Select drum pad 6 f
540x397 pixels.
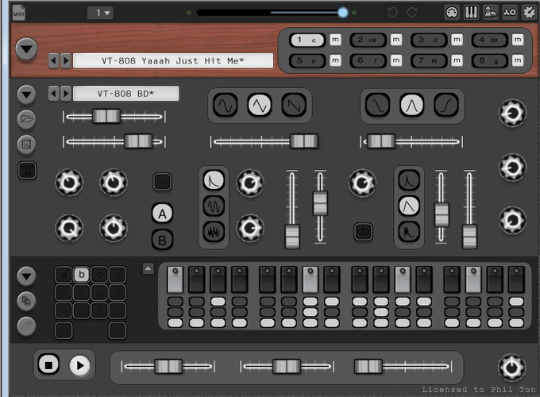click(368, 61)
